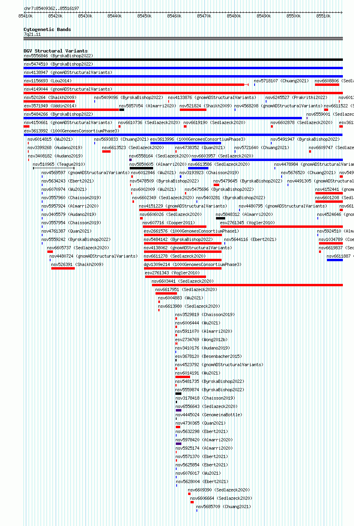Open nsv3529819 Chaisson2019 label

click(205, 314)
